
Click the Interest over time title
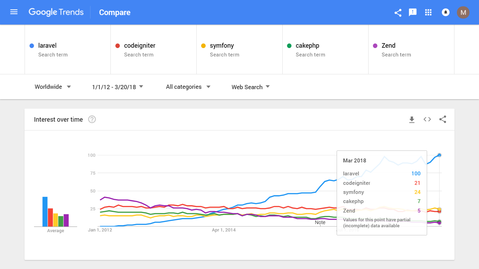point(59,120)
